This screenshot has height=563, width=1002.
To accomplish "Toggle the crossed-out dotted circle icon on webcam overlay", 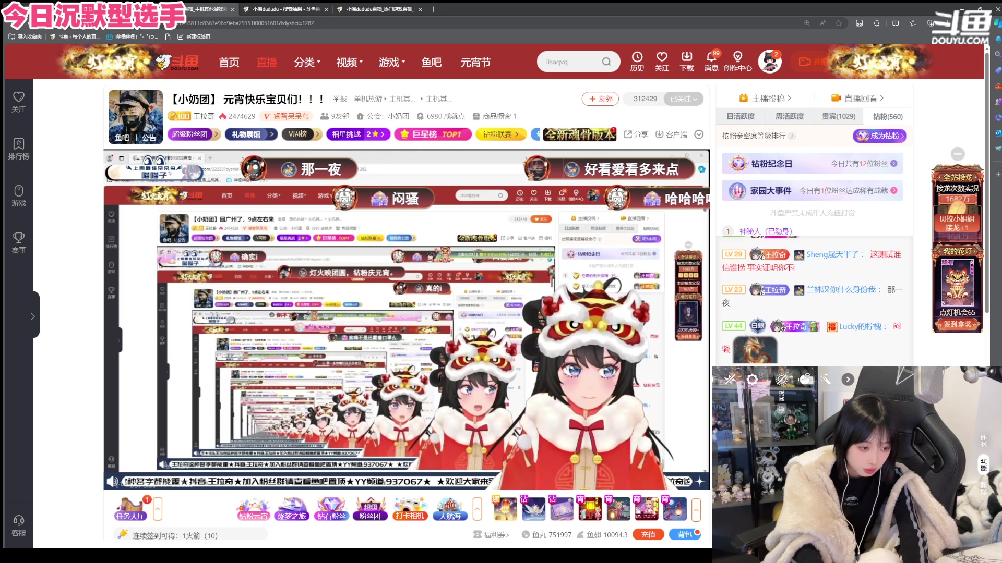I will 781,380.
